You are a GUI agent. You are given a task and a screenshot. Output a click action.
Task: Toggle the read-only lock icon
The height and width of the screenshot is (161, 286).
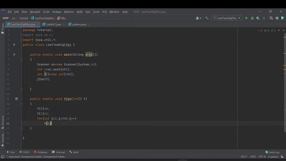point(282,157)
